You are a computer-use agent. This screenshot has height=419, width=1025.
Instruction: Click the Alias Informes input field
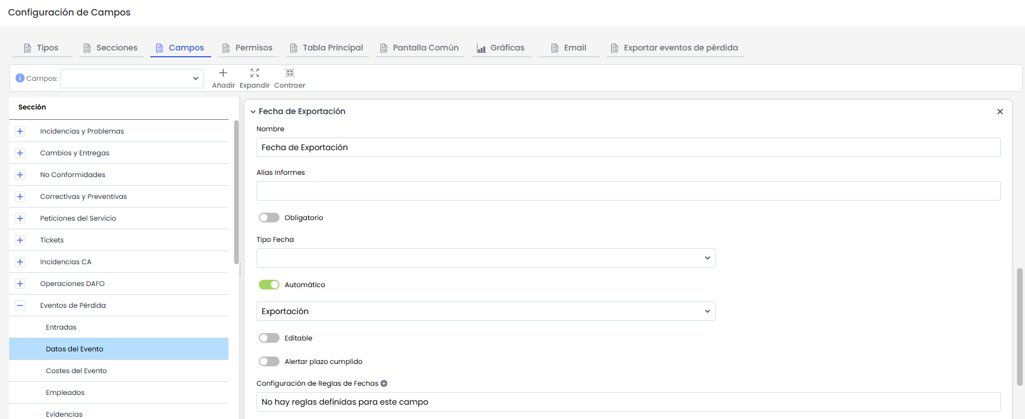(x=628, y=191)
